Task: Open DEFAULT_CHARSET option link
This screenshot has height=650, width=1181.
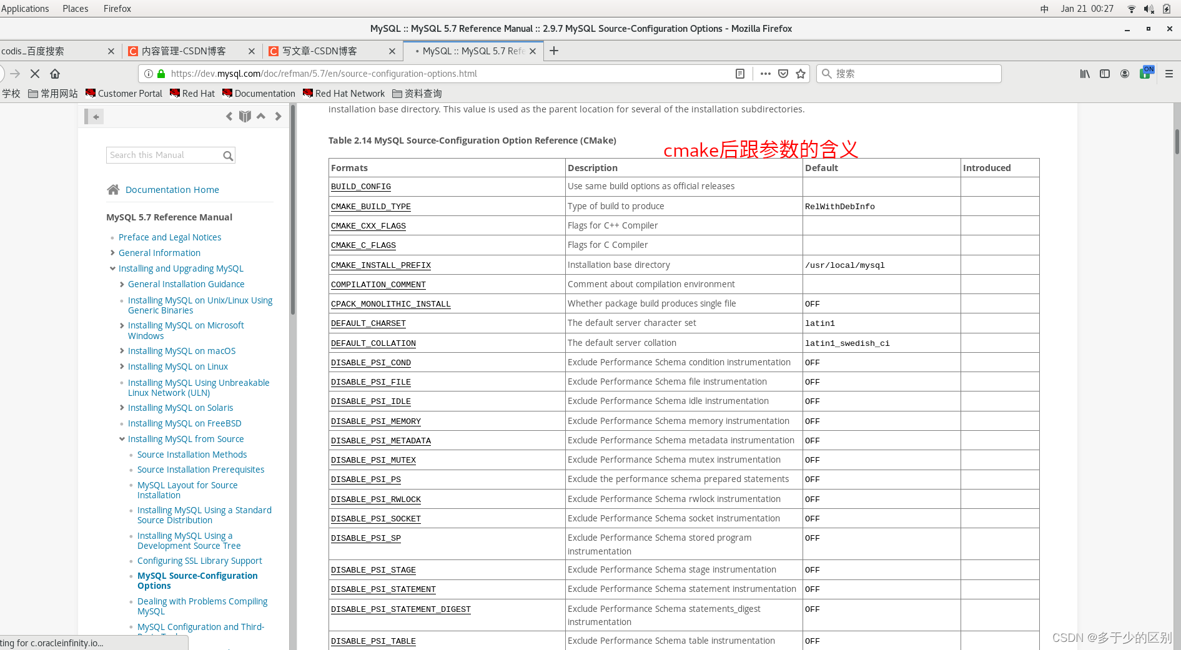Action: (368, 323)
